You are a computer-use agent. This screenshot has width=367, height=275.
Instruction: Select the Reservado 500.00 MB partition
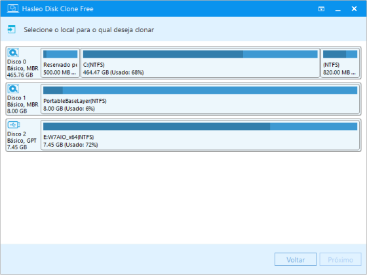pyautogui.click(x=60, y=63)
